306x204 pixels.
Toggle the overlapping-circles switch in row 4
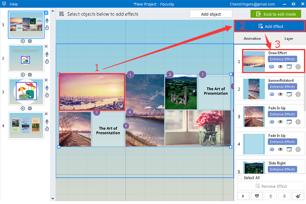tap(271, 149)
